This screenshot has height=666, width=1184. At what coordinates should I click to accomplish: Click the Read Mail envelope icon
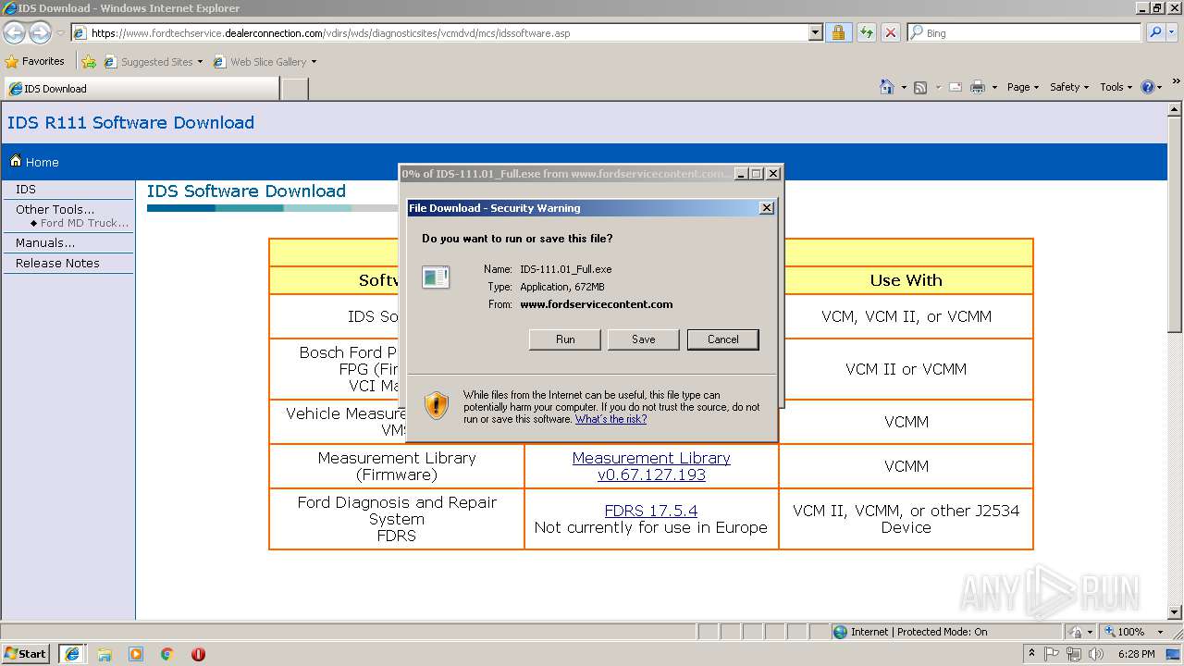(x=955, y=87)
